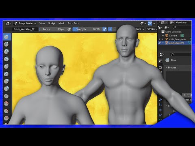Click the polySurface277 orange mesh icon

(x=167, y=43)
